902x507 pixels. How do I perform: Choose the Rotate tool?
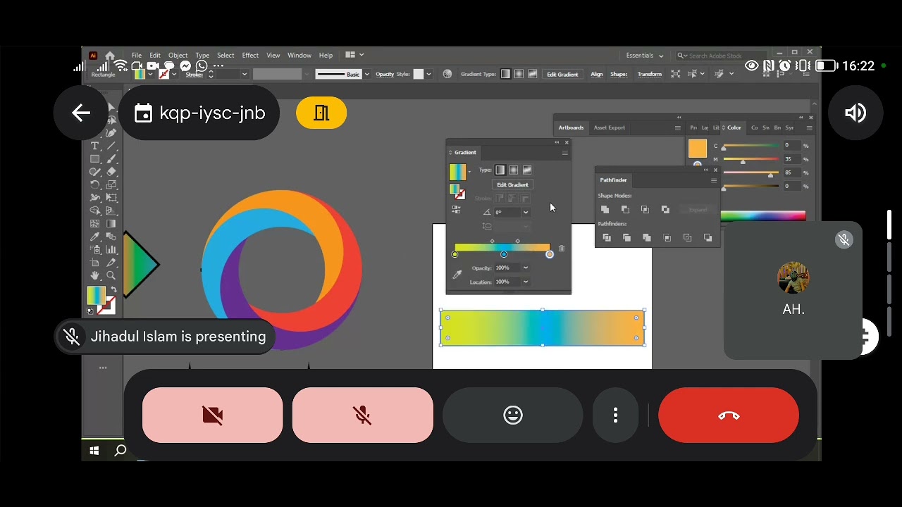coord(94,184)
